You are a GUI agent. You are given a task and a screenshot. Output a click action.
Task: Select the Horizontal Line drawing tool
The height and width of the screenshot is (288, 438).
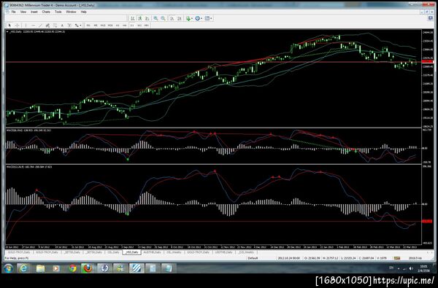tap(34, 26)
